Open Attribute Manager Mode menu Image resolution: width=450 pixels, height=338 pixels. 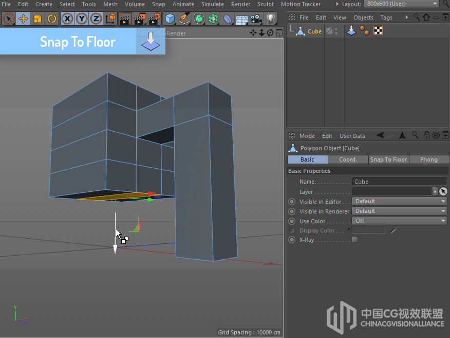(307, 136)
